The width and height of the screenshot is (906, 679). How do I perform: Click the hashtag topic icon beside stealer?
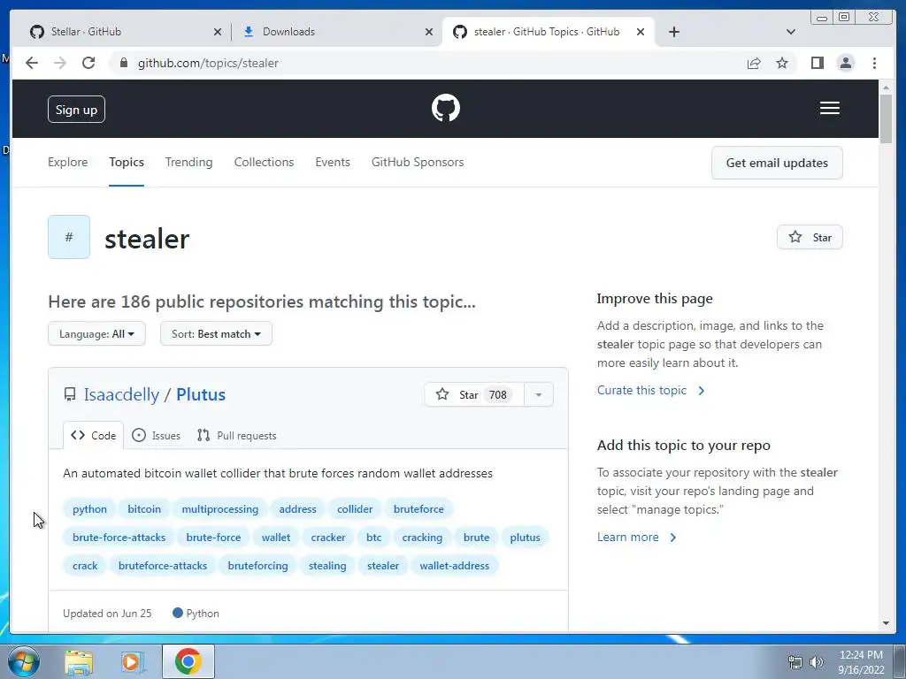(69, 237)
